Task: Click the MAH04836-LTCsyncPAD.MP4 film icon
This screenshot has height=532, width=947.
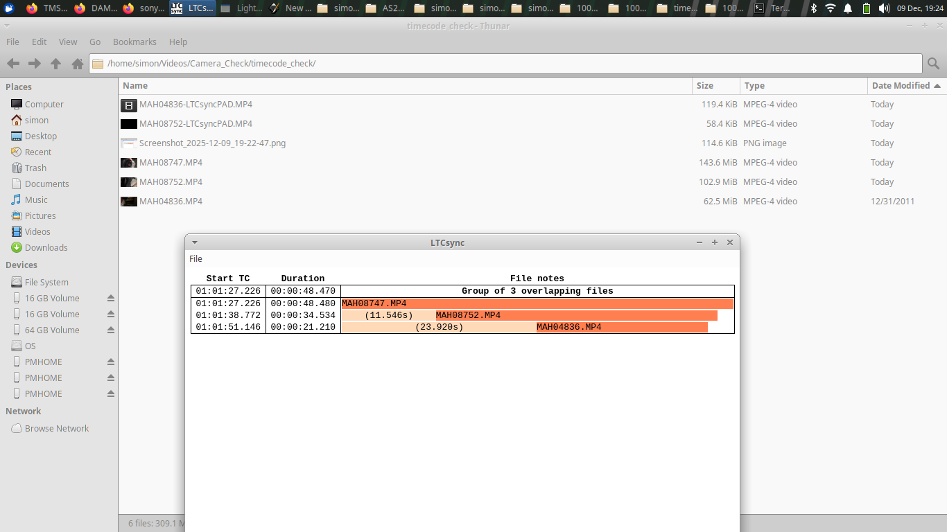Action: tap(128, 105)
